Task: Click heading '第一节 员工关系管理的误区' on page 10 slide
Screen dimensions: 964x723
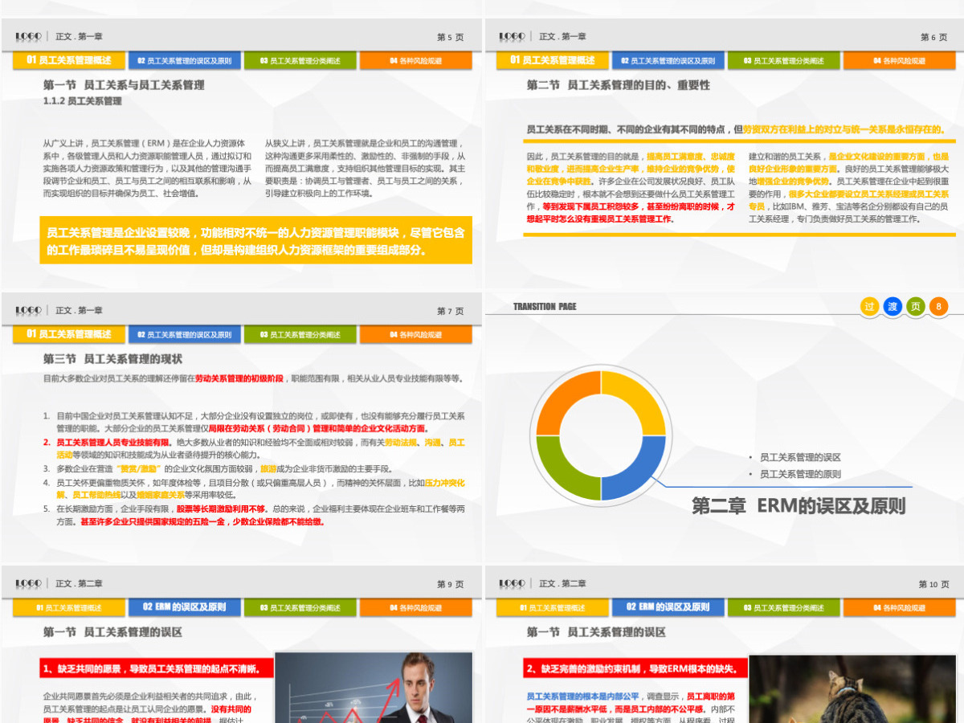Action: point(596,632)
